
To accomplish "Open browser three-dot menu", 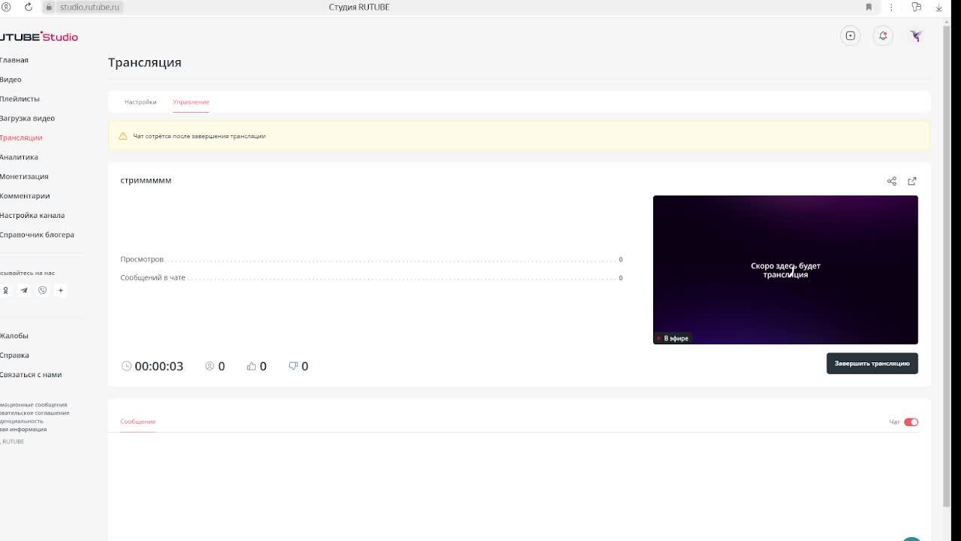I will coord(891,7).
